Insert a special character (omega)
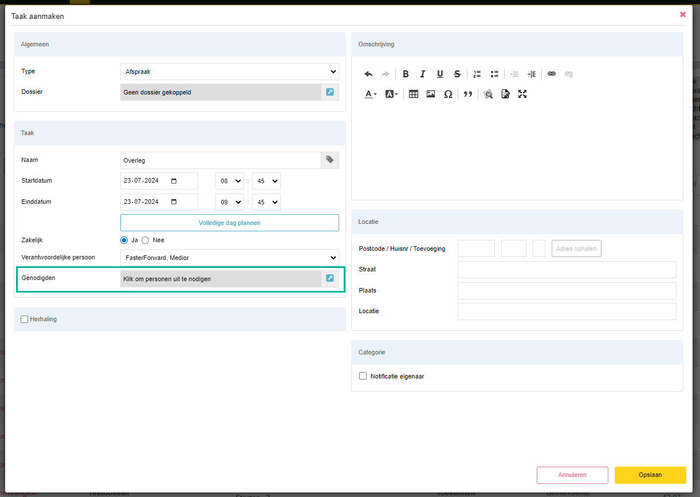Viewport: 700px width, 497px height. (448, 94)
